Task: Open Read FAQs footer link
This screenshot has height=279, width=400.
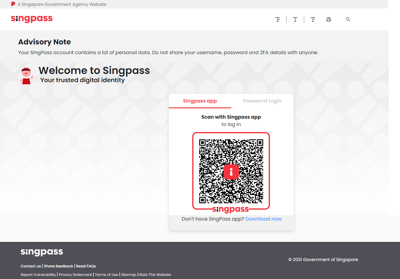Action: point(86,266)
